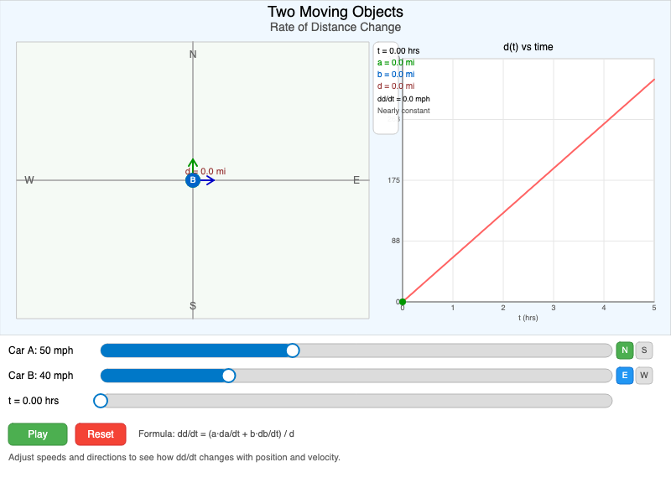671x488 pixels.
Task: Click the blue east arrow on car B
Action: [209, 180]
